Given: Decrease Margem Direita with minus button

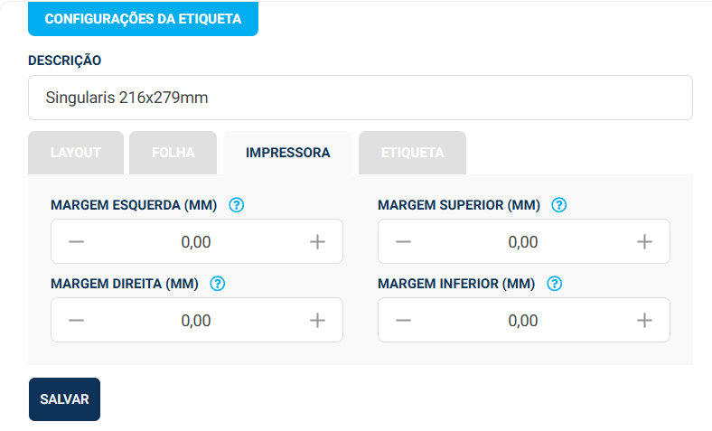Looking at the screenshot, I should (x=77, y=321).
